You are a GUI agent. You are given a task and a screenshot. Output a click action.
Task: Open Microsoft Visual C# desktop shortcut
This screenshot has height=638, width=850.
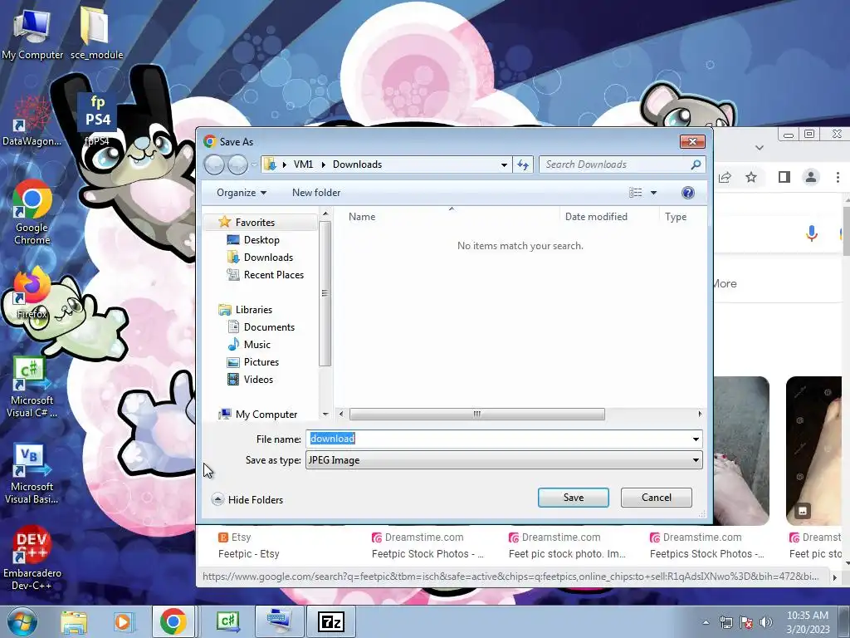[32, 388]
